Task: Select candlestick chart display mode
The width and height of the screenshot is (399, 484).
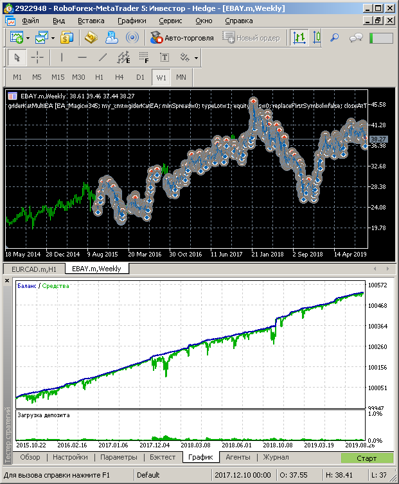Action: tap(317, 38)
